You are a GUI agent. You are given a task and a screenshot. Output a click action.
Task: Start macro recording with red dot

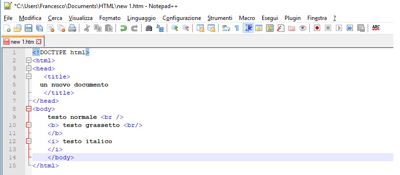click(317, 28)
